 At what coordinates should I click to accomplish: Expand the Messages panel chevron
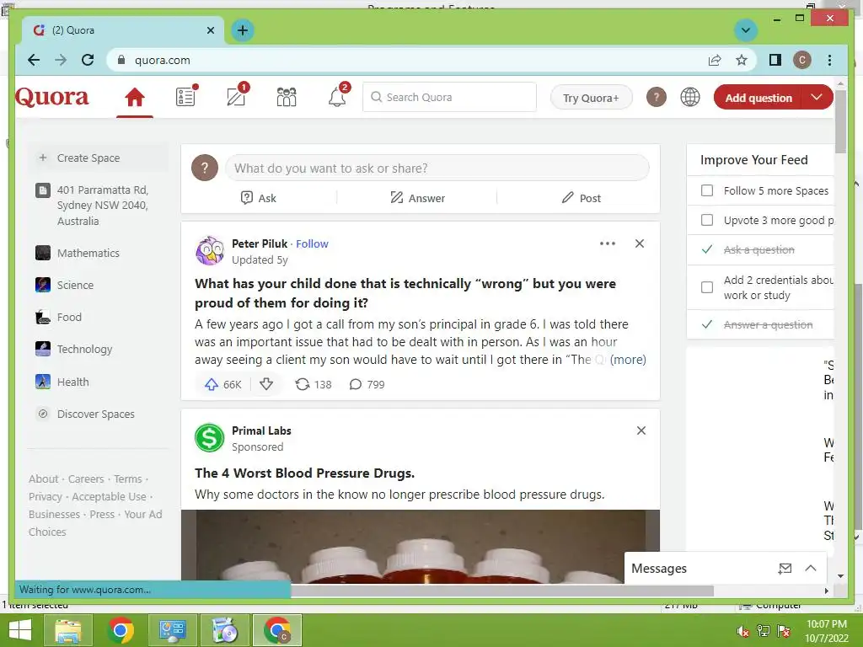(811, 569)
